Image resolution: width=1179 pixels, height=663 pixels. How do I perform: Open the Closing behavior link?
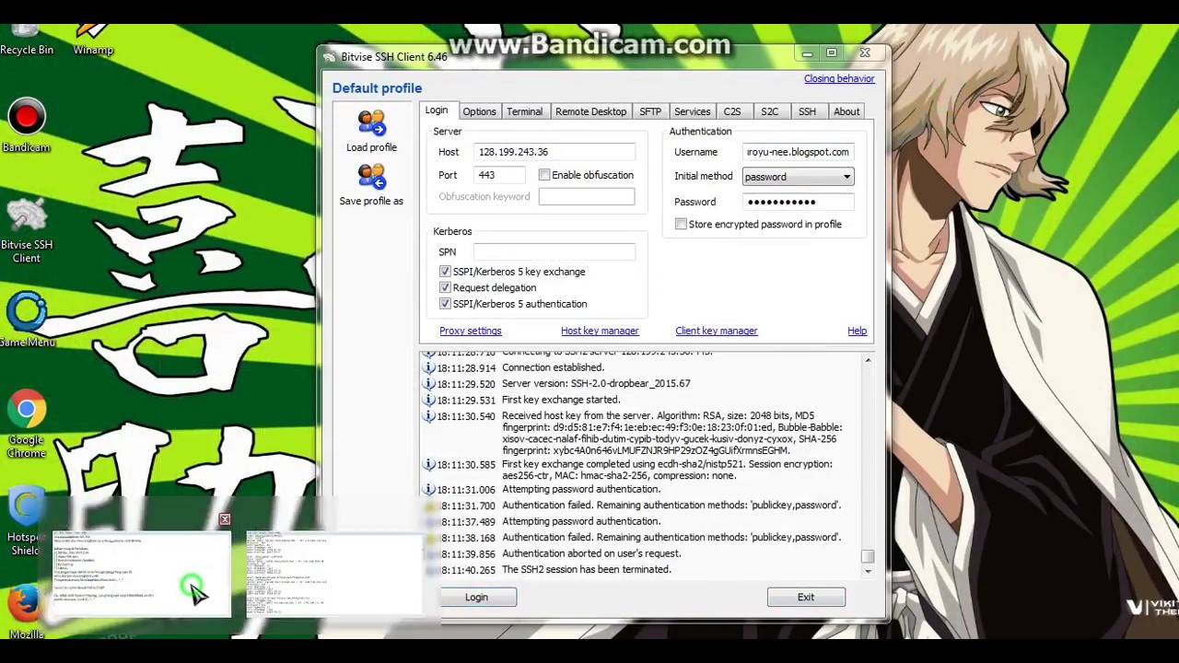[x=839, y=78]
